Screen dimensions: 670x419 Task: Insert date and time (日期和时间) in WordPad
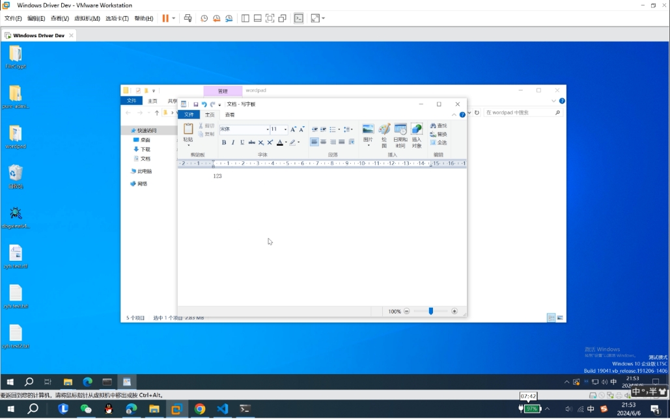pos(400,133)
